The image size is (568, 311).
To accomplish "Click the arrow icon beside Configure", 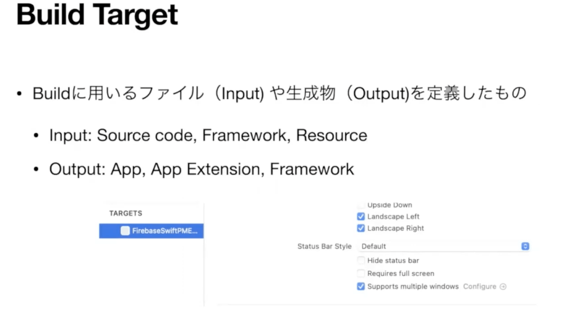I will pyautogui.click(x=503, y=286).
